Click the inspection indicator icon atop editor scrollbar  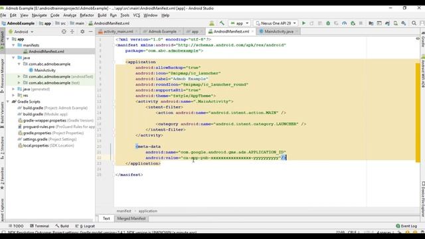point(418,39)
